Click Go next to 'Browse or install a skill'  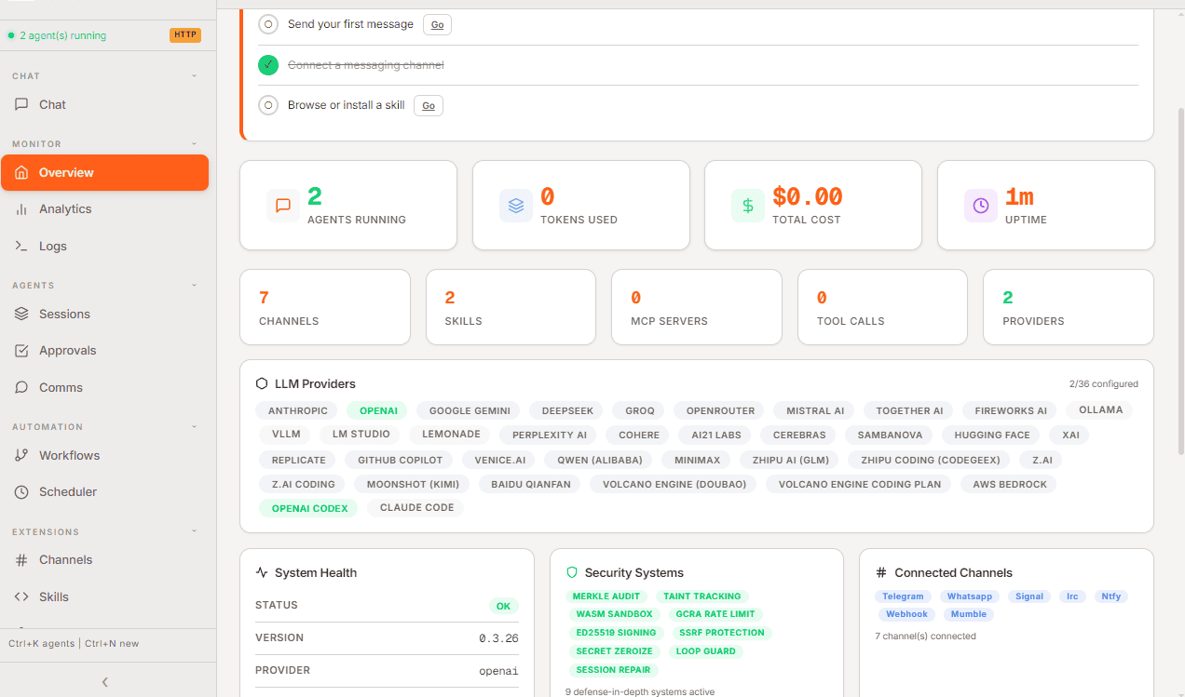[429, 105]
